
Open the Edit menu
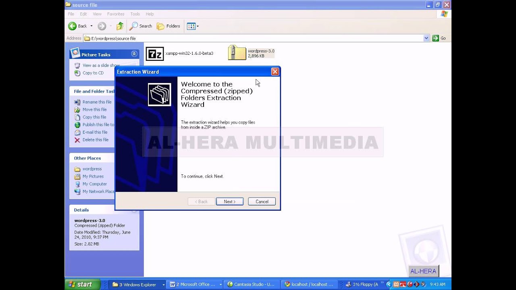coord(83,14)
